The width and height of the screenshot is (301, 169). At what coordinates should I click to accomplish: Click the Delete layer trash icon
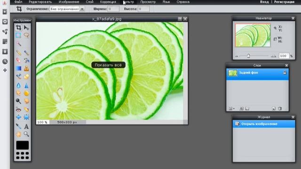(x=280, y=108)
